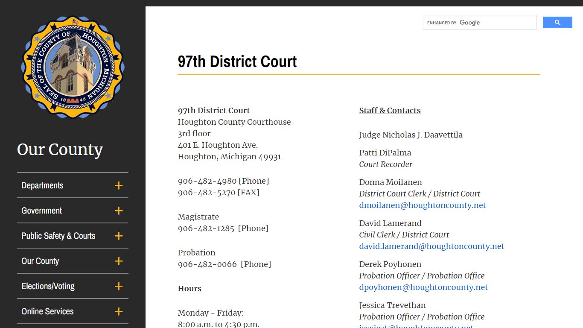Viewport: 583px width, 328px height.
Task: Expand the Government plus icon
Action: point(119,211)
